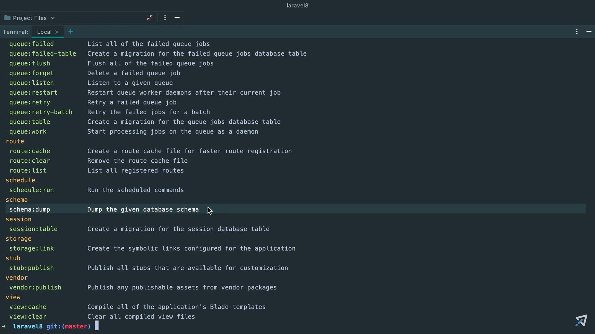
Task: Click the queue:work command link
Action: coord(28,131)
